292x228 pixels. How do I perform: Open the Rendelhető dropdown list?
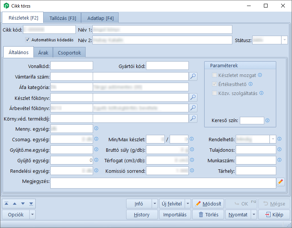(x=272, y=139)
